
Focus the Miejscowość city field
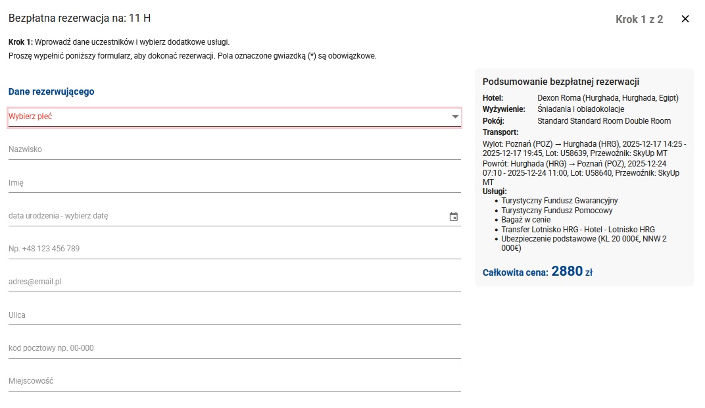pyautogui.click(x=234, y=381)
